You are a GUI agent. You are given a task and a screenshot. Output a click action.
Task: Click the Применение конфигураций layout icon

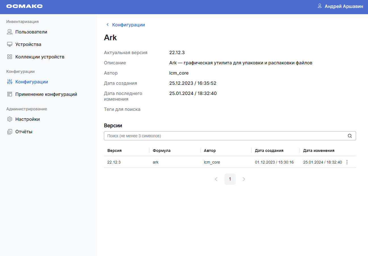coord(10,94)
